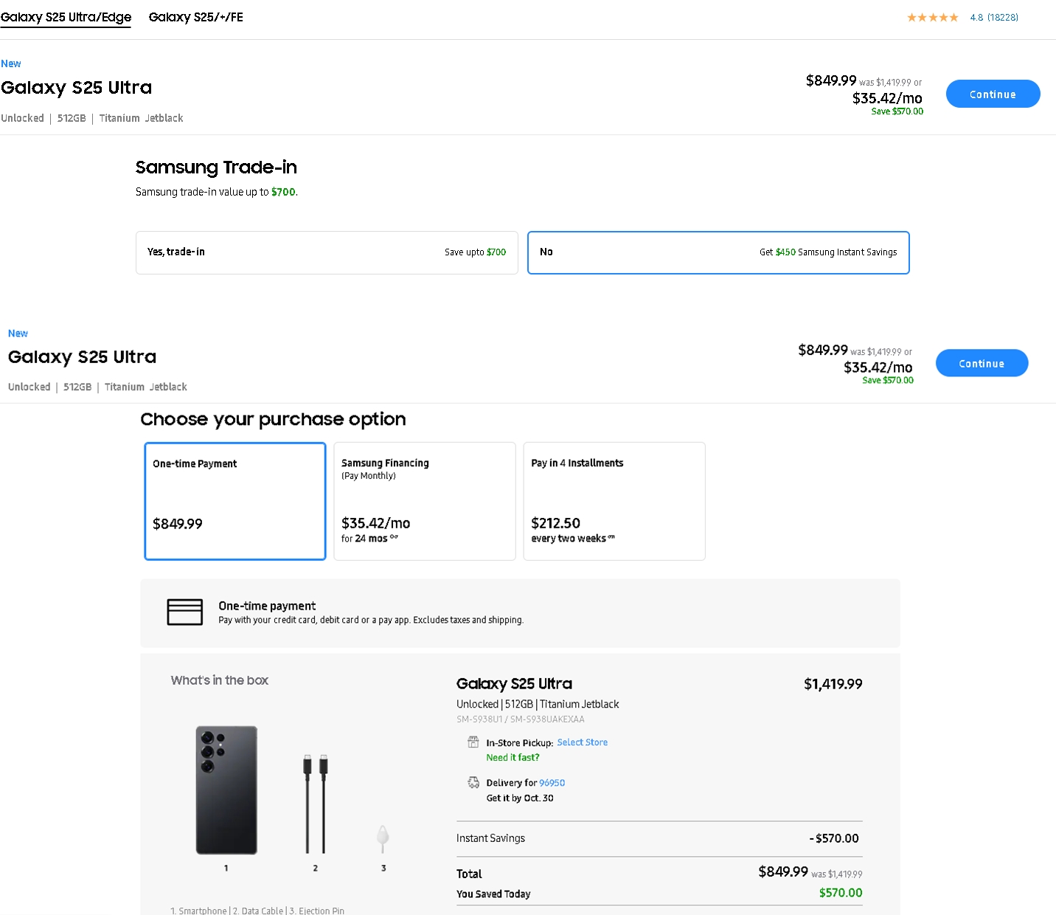Pick the Pay in 4 Installments option
Screen dimensions: 1056x915
click(614, 501)
